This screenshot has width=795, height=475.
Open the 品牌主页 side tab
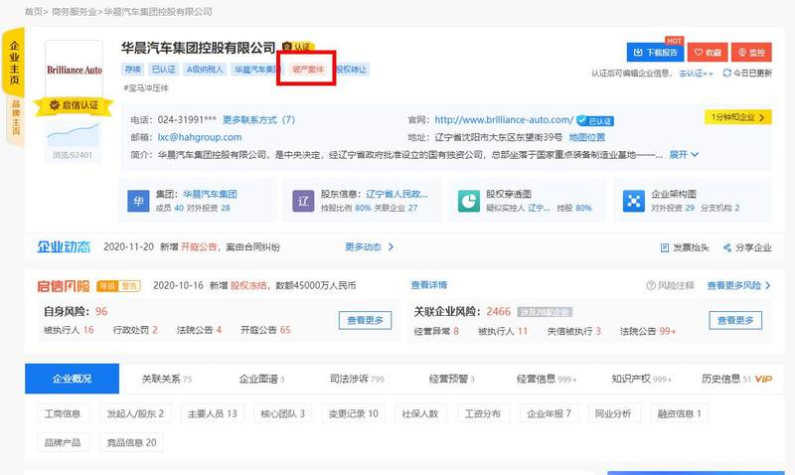(15, 117)
